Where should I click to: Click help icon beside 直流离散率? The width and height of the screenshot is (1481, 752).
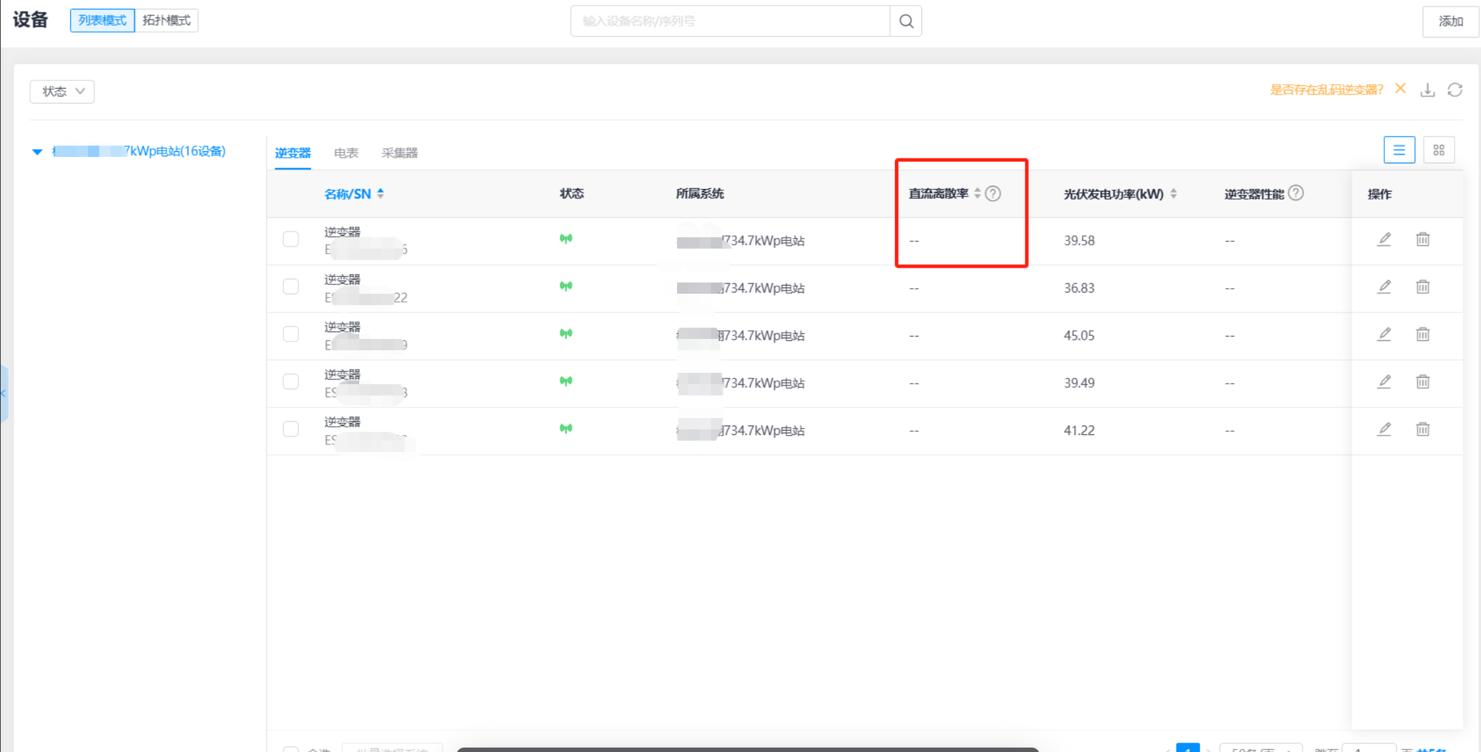point(993,193)
